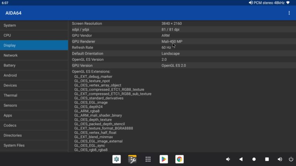The height and width of the screenshot is (166, 296).
Task: Open the Thermal category
Action: click(x=34, y=95)
